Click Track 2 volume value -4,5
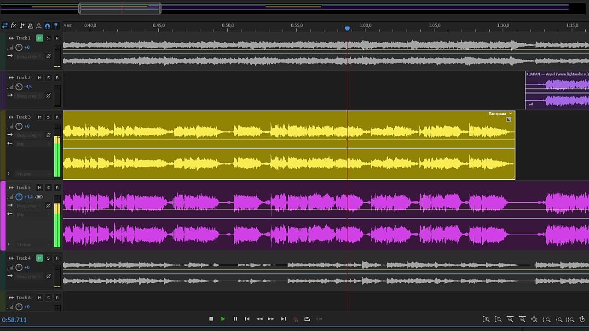The image size is (589, 331). pos(28,87)
